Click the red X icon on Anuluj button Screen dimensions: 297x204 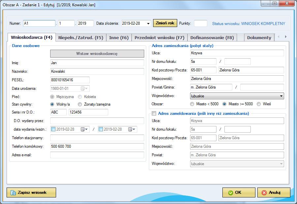(x=264, y=192)
